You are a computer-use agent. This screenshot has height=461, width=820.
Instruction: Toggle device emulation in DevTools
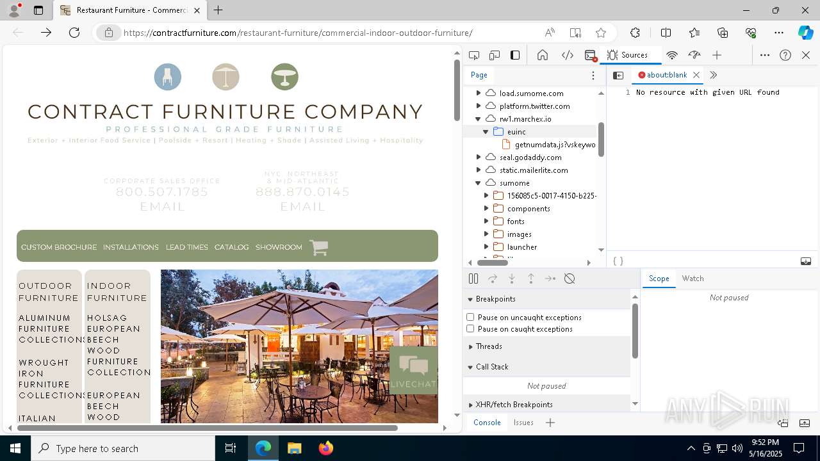point(495,55)
